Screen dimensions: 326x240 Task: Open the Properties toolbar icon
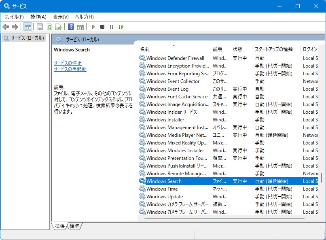pyautogui.click(x=40, y=27)
